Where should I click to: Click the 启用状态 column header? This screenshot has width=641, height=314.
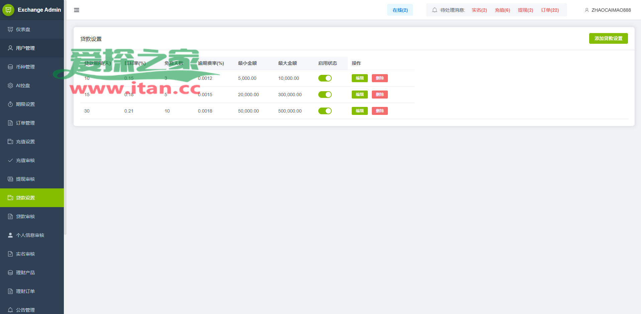(328, 63)
